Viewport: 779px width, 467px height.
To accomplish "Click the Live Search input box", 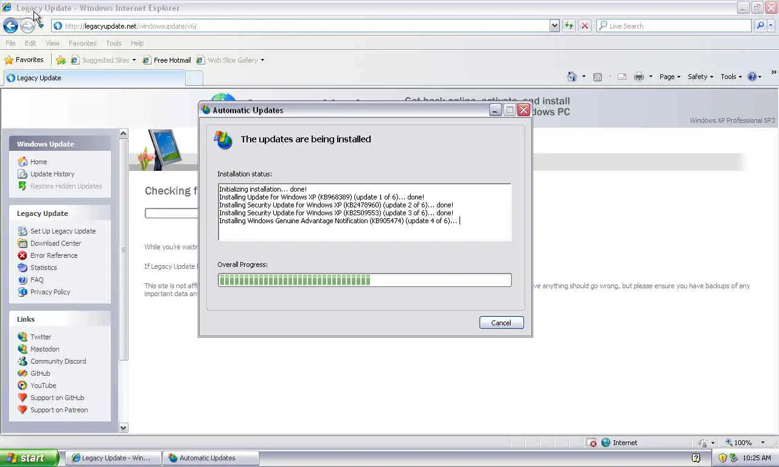I will pos(674,26).
